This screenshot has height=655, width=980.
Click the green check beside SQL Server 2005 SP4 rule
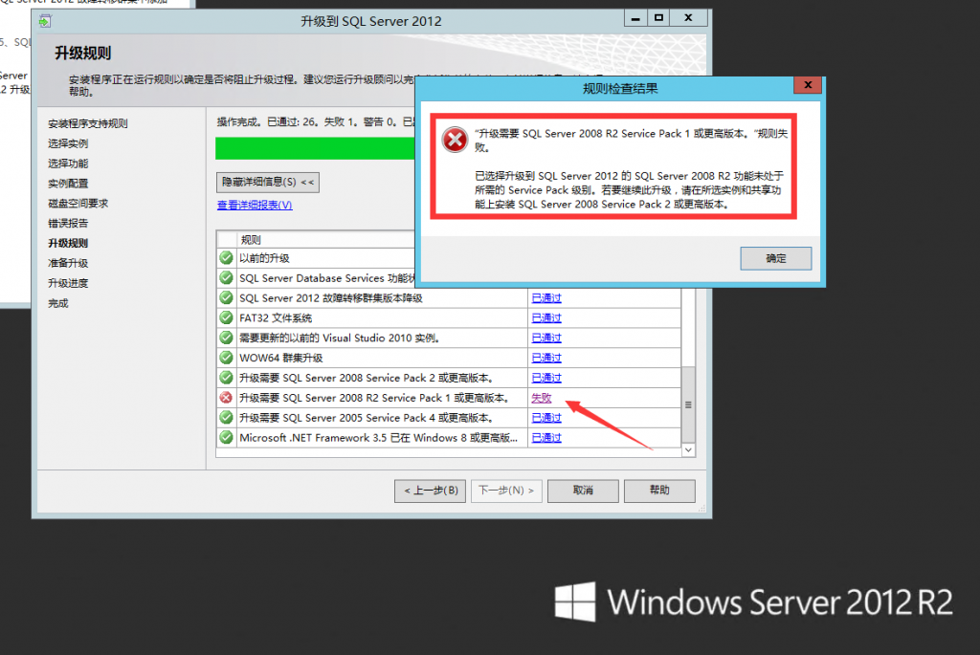point(226,417)
